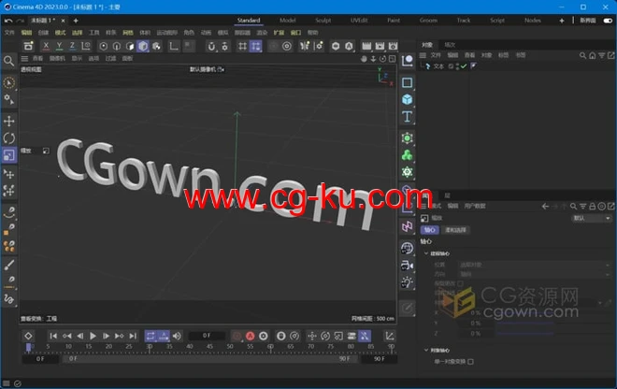The width and height of the screenshot is (617, 389).
Task: Switch to the Nodes layout tab
Action: point(533,21)
